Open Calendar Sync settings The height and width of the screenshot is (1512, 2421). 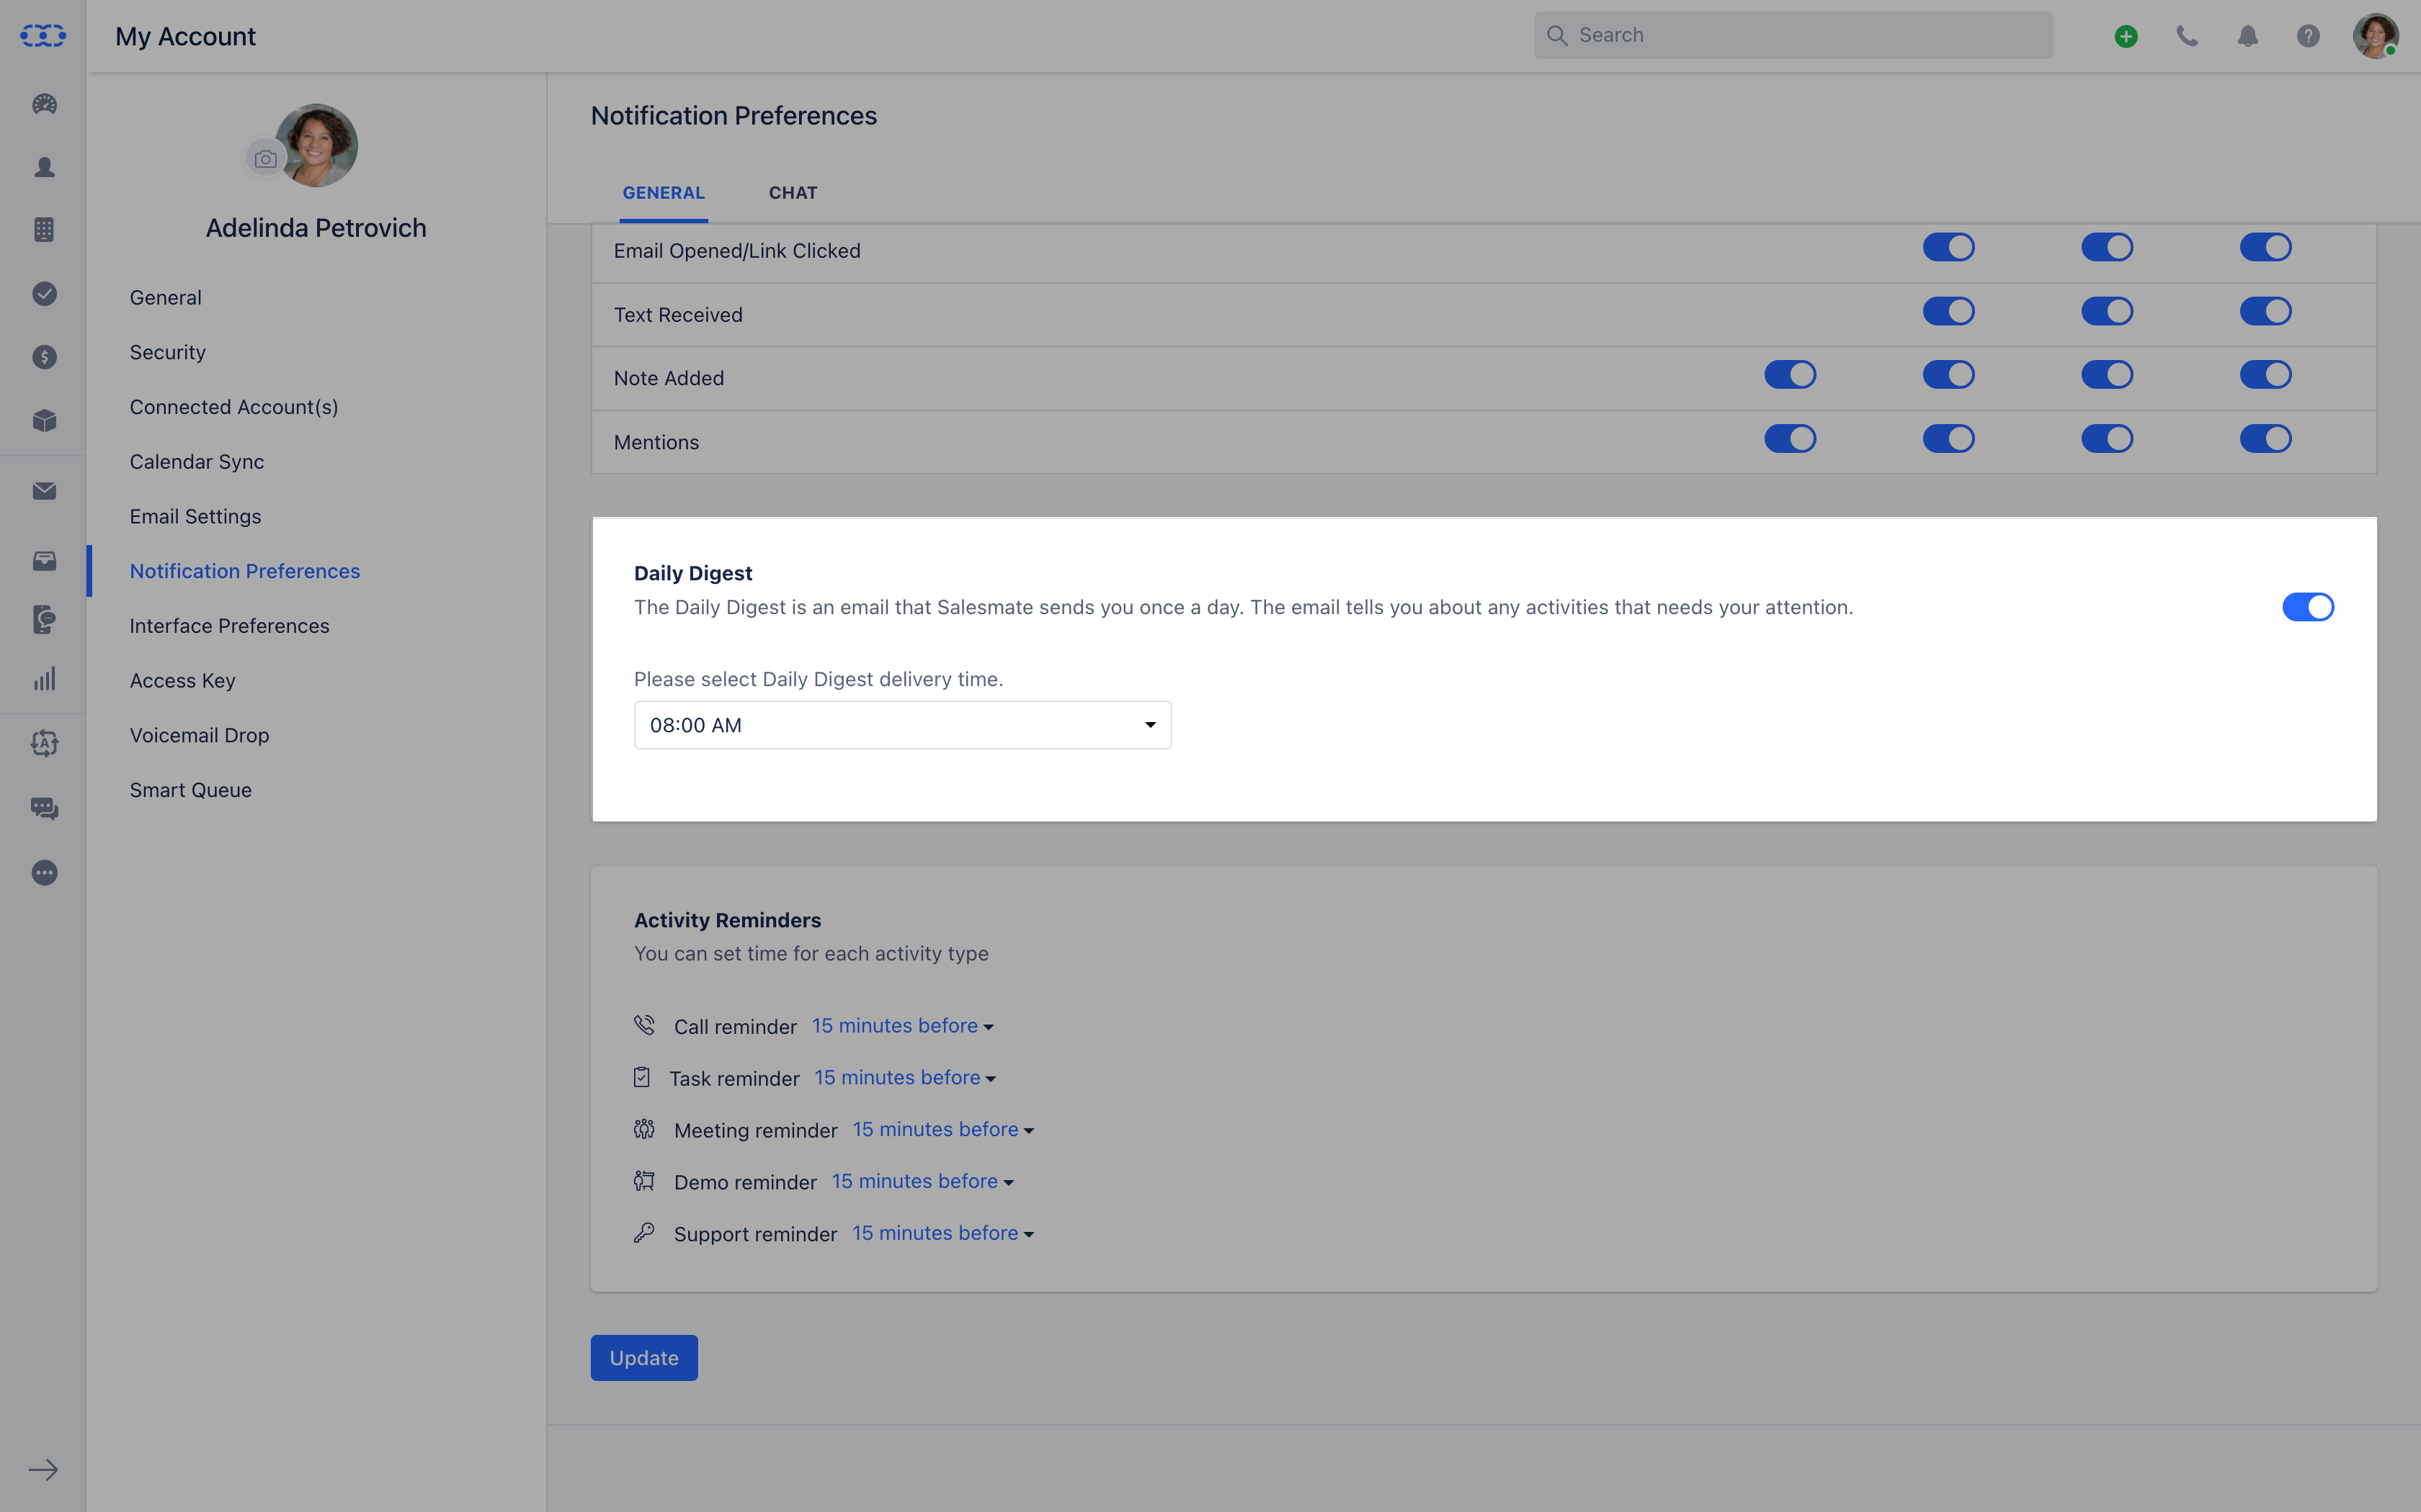point(197,462)
